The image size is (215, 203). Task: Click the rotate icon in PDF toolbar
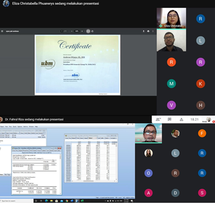click(x=92, y=31)
